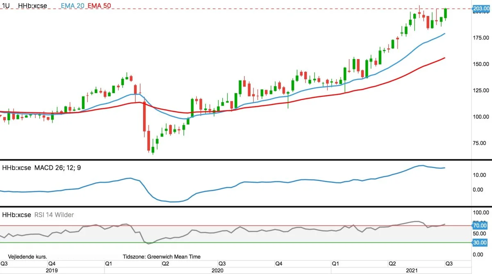Viewport: 492px width, 274px height.
Task: Click the 1U timeframe label
Action: pos(6,6)
